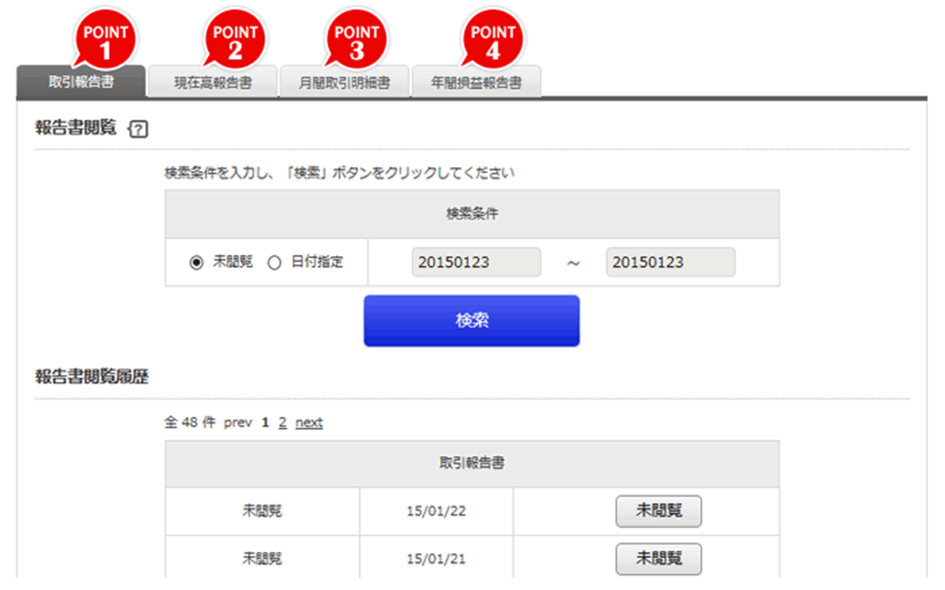Viewport: 945px width, 590px height.
Task: Click the red POINT 3 badge
Action: [x=356, y=40]
